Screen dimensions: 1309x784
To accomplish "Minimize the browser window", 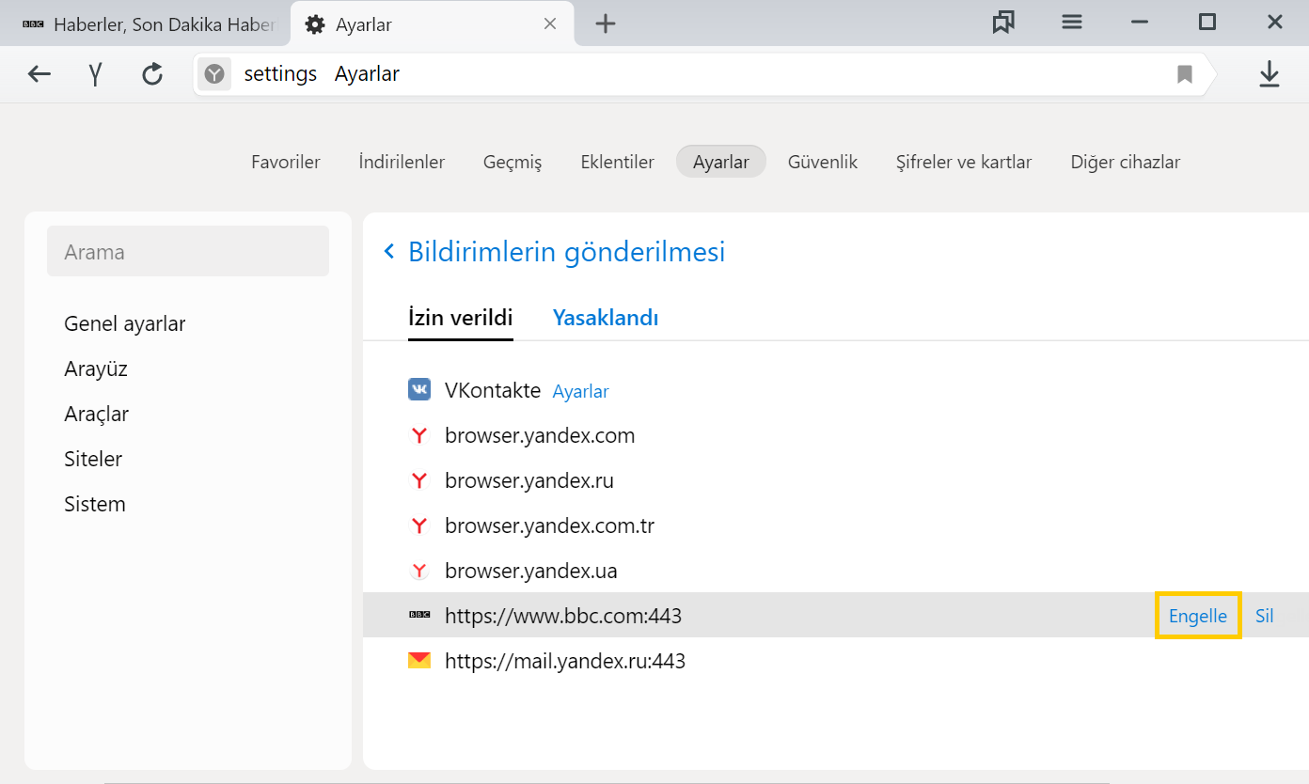I will [x=1140, y=23].
